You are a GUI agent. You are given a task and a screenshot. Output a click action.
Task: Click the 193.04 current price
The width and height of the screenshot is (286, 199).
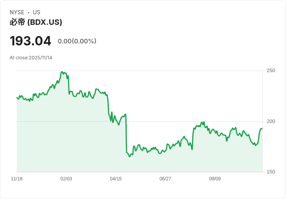(30, 41)
